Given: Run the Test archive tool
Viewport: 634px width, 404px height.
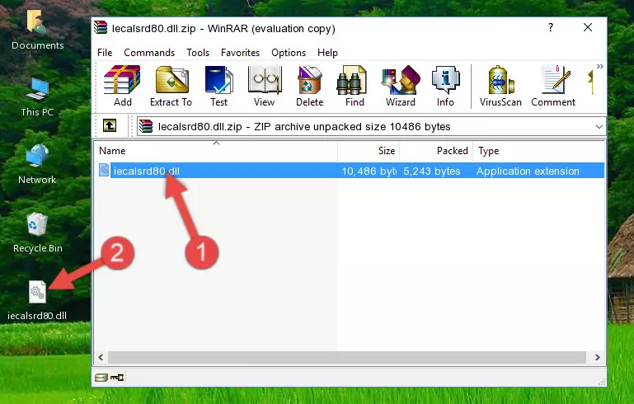Looking at the screenshot, I should pos(218,86).
